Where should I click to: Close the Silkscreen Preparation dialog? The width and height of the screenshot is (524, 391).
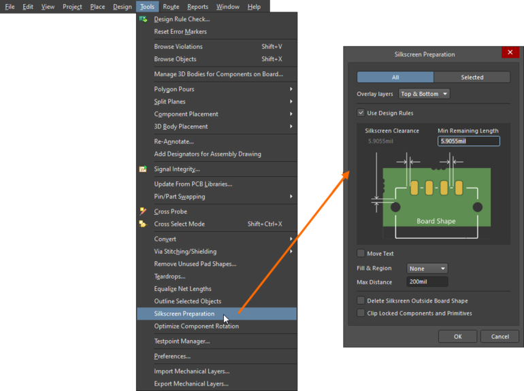click(510, 53)
